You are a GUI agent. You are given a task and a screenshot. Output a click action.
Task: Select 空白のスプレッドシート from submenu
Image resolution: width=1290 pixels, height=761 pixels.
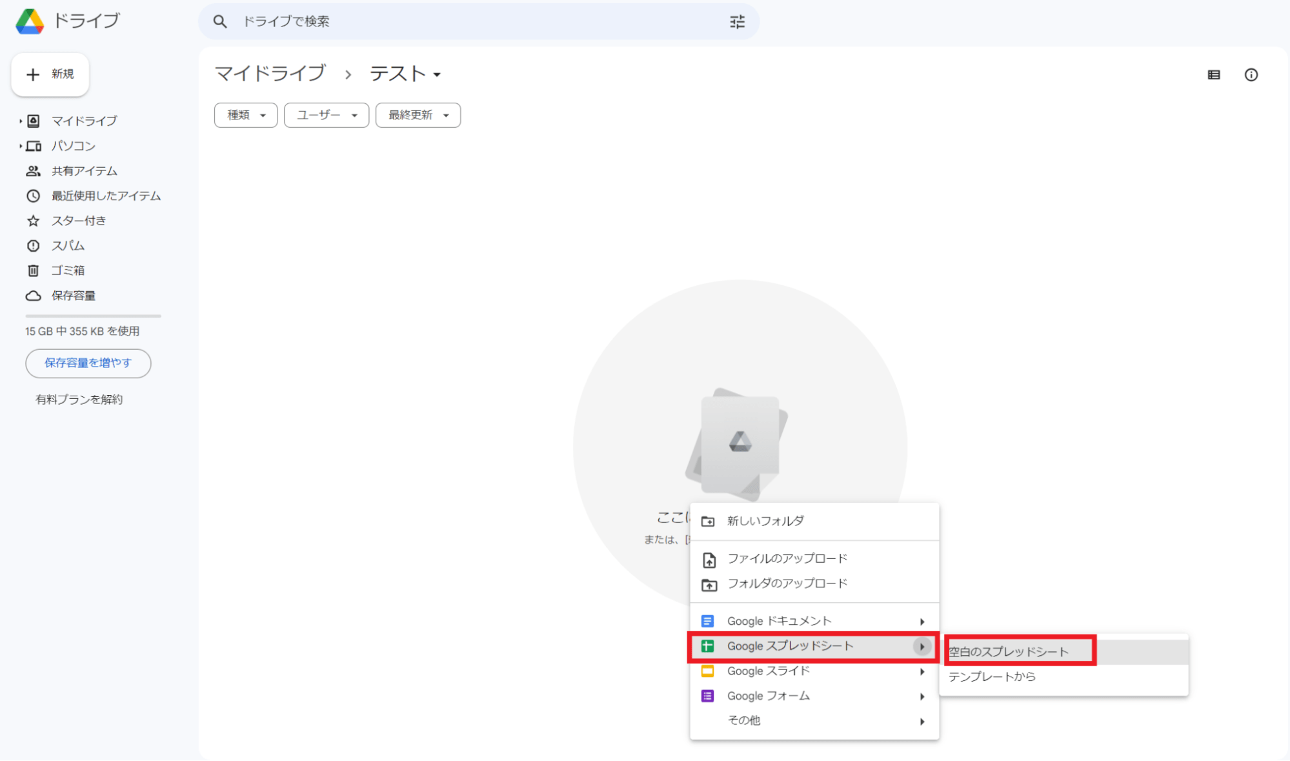pos(1008,652)
